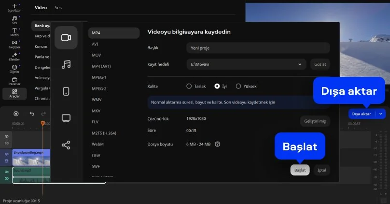Click the share upload icon

pos(66,145)
